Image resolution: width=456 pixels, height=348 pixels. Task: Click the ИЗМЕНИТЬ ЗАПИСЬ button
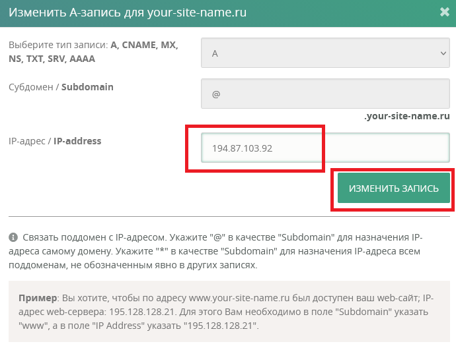tap(393, 188)
